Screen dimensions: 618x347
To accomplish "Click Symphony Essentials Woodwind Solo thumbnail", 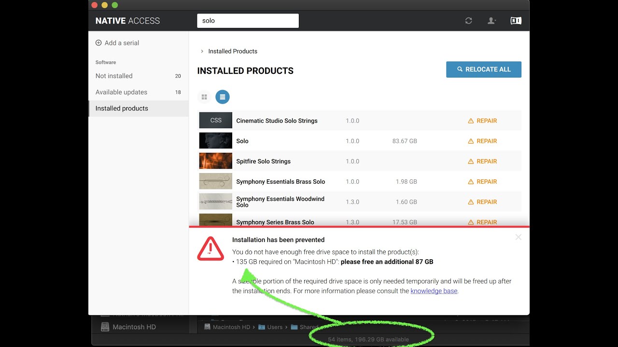I will point(216,201).
